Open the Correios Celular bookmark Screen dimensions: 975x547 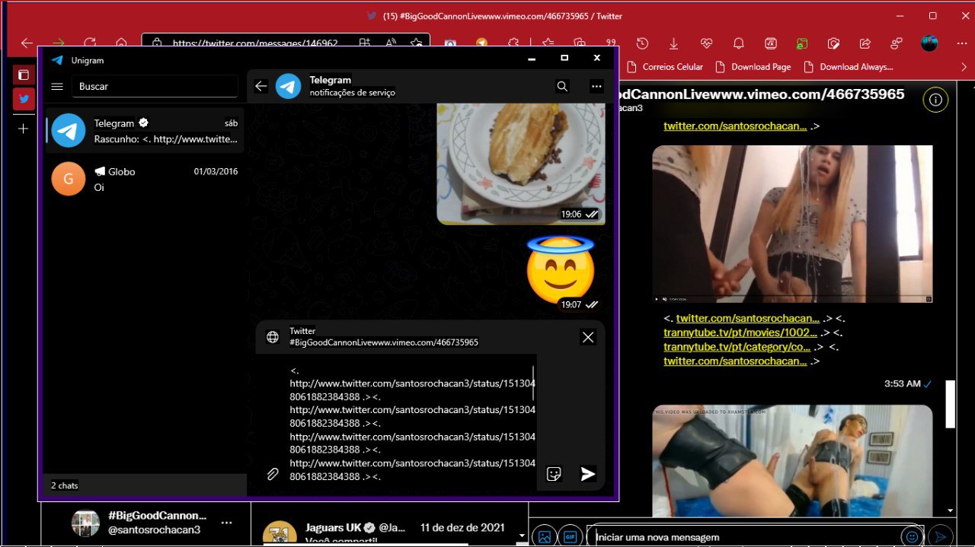click(665, 67)
